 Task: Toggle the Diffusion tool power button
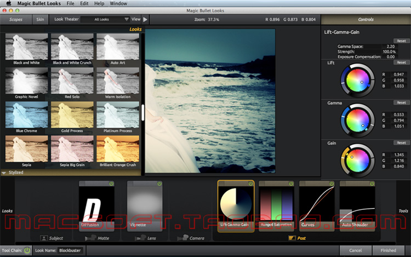click(x=111, y=184)
